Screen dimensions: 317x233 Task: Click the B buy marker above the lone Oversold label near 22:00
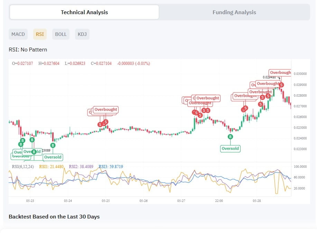(x=231, y=137)
